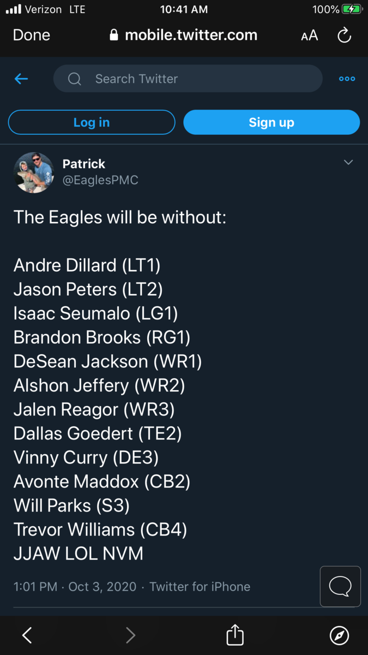Tap the magnifying glass search icon

pyautogui.click(x=75, y=79)
